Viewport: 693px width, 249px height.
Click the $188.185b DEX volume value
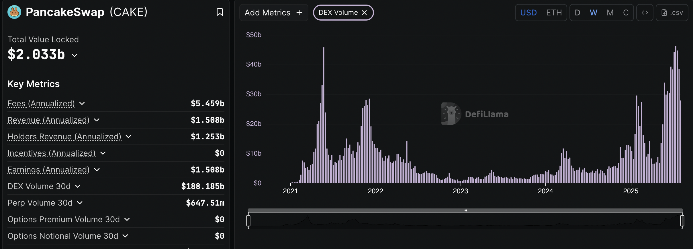203,186
